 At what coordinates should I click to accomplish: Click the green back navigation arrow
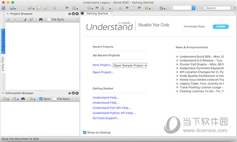(89, 8)
